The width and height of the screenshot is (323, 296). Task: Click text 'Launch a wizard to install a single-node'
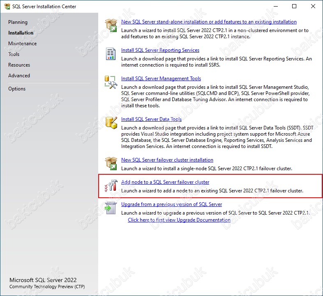click(164, 169)
